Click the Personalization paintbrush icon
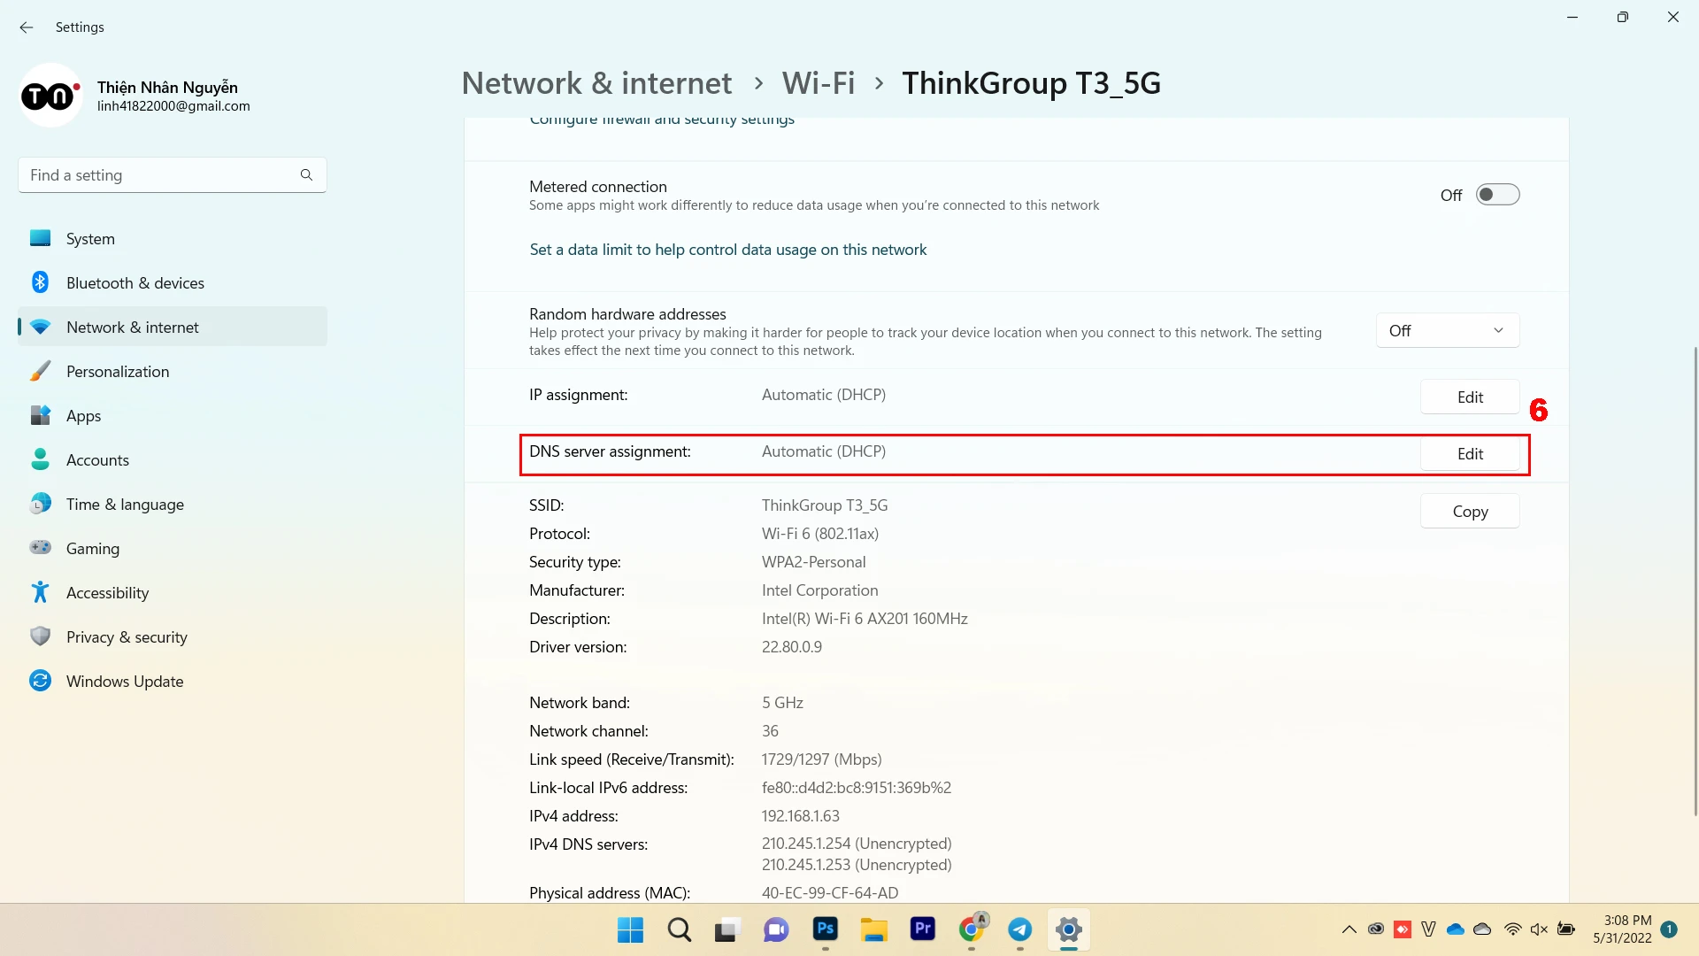 [x=41, y=371]
